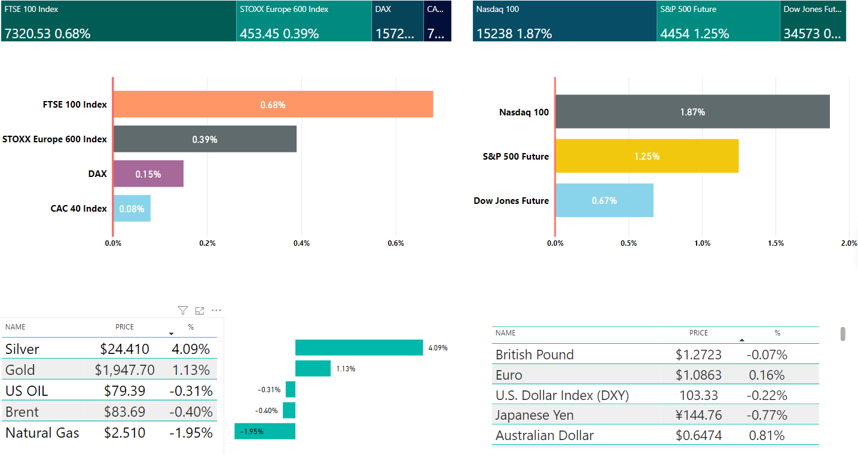Click the 1.13% bar in commodities chart
The width and height of the screenshot is (858, 455).
pyautogui.click(x=313, y=368)
